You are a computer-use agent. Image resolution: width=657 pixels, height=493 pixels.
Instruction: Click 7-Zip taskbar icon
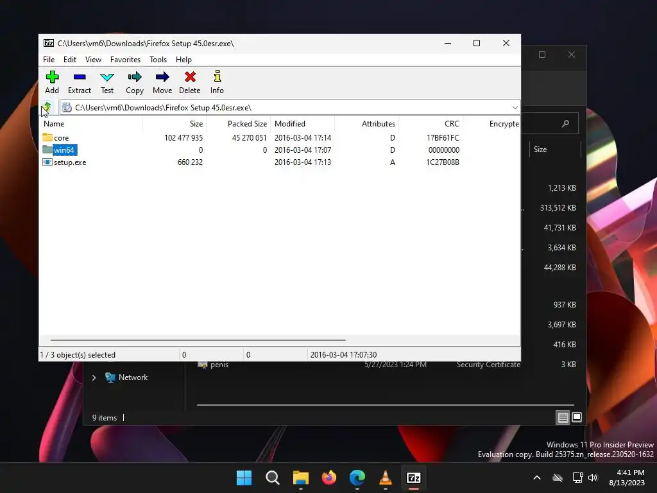[x=414, y=478]
